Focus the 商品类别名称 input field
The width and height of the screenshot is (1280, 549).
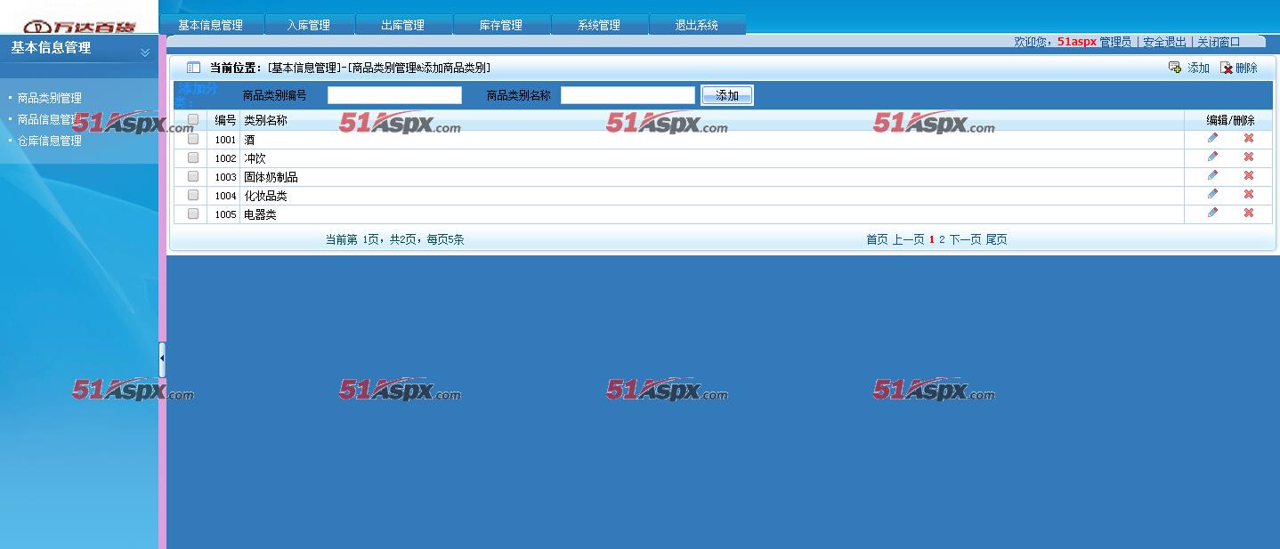click(x=628, y=95)
